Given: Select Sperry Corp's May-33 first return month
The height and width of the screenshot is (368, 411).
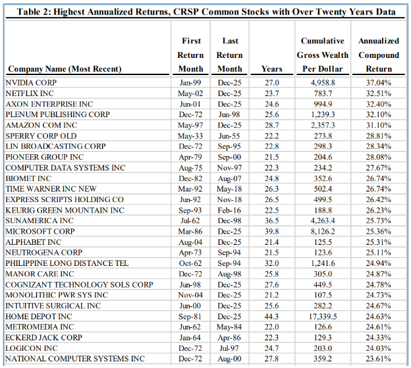Looking at the screenshot, I should (x=191, y=136).
